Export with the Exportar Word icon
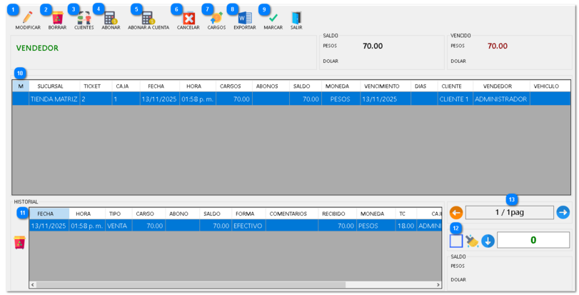 [x=244, y=19]
